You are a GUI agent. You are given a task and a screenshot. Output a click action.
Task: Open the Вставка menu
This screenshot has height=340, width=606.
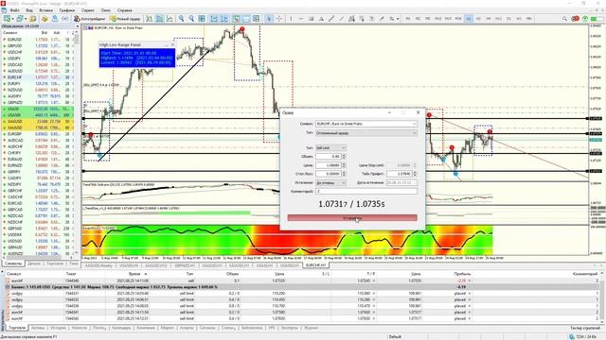pos(46,10)
